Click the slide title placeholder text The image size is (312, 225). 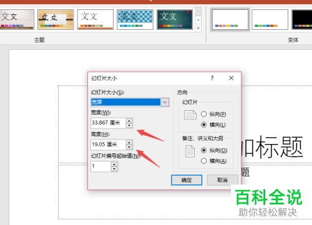[272, 146]
